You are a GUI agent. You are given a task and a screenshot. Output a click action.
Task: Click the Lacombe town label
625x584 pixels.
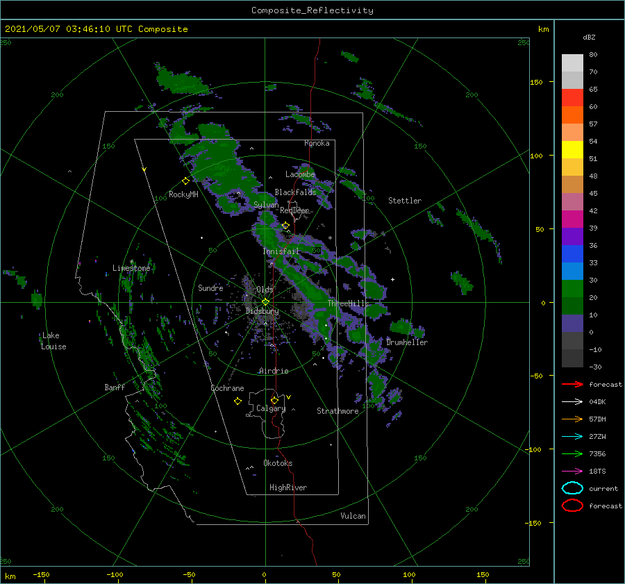pos(300,174)
